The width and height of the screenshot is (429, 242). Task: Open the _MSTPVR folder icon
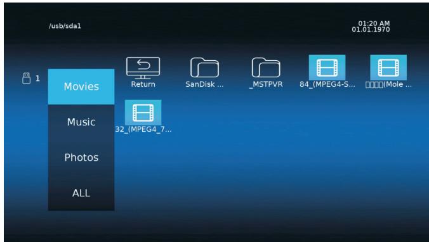pyautogui.click(x=266, y=67)
